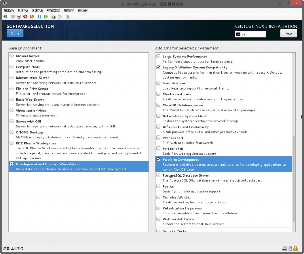This screenshot has height=254, width=304.
Task: Click the Checkpoint toolbar icon
Action: click(53, 17)
